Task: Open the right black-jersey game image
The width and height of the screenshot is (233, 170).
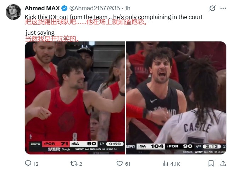Action: [x=176, y=98]
